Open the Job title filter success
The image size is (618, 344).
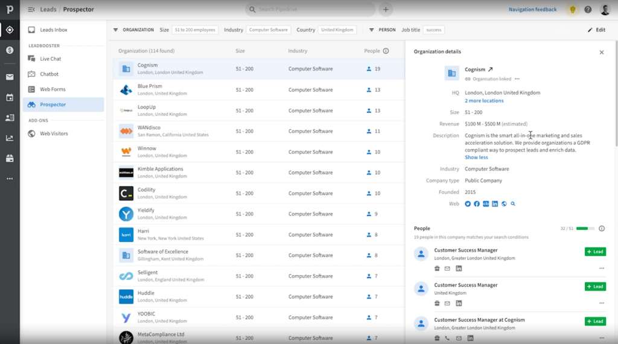click(x=433, y=30)
